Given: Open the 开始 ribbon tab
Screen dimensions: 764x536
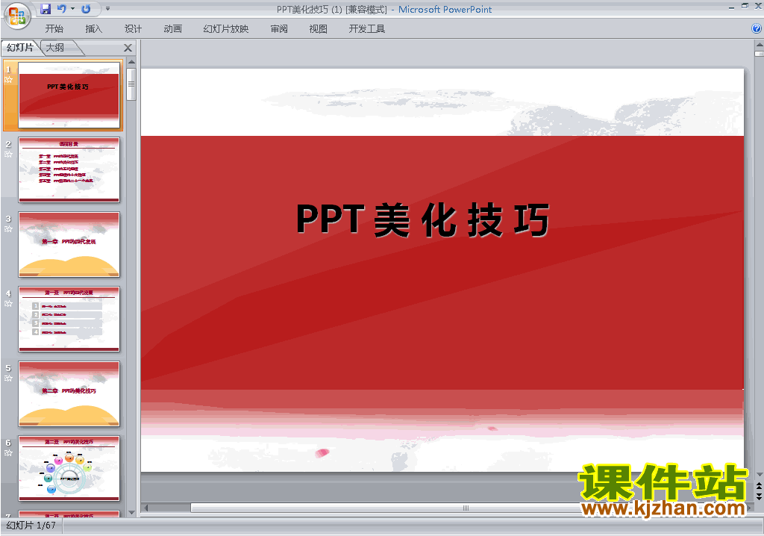Looking at the screenshot, I should (54, 29).
